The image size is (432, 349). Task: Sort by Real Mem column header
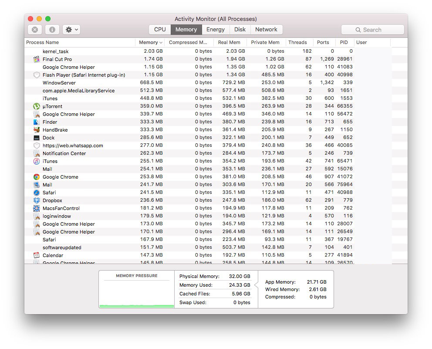(230, 42)
